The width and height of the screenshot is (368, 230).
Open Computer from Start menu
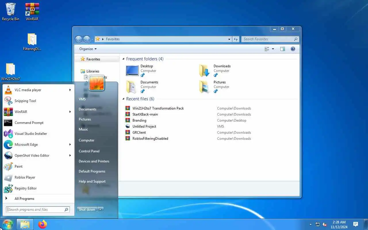click(87, 140)
